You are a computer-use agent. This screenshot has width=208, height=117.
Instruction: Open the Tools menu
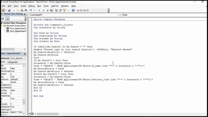tap(46, 6)
